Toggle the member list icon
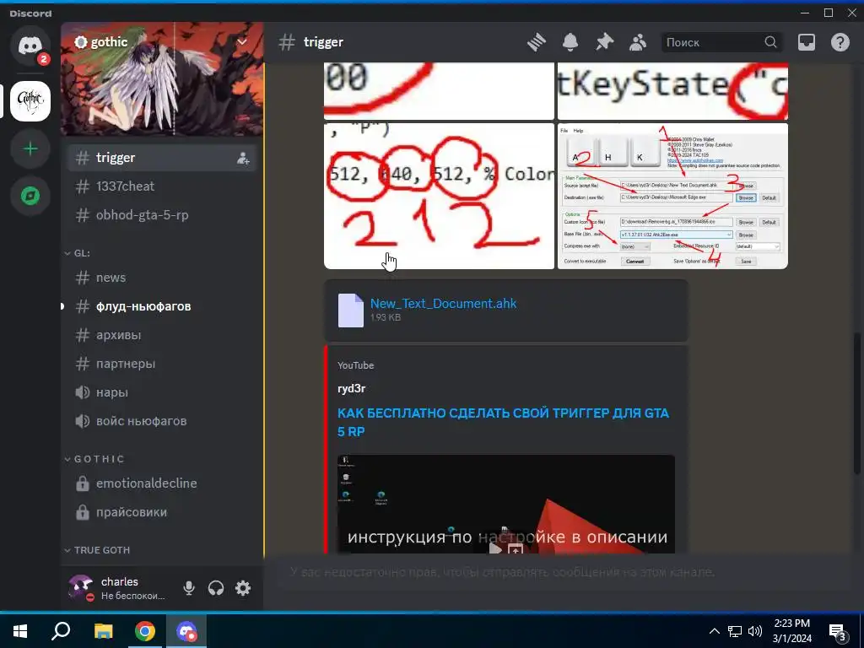 click(x=638, y=42)
